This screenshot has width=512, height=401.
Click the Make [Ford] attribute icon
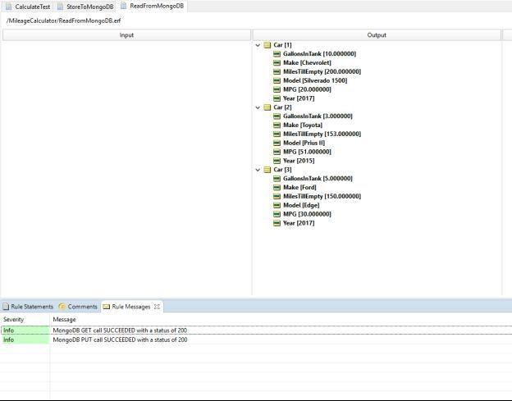(x=277, y=188)
